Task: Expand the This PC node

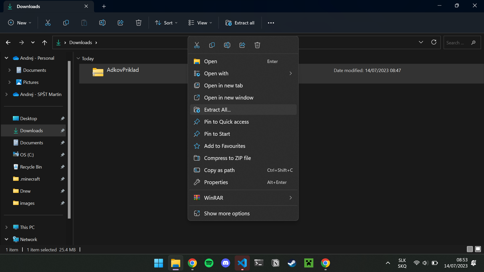Action: coord(7,227)
